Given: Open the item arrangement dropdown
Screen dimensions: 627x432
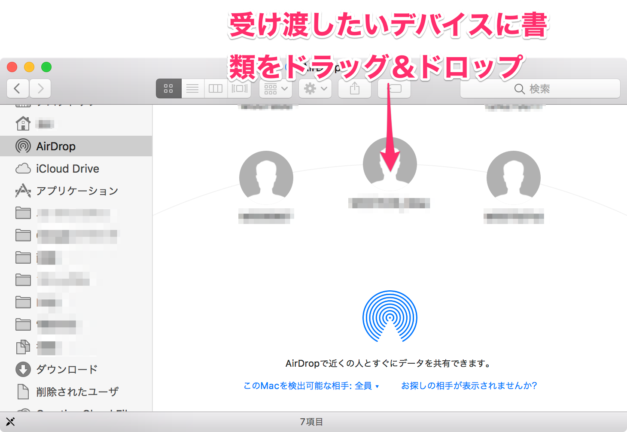Looking at the screenshot, I should pos(276,89).
